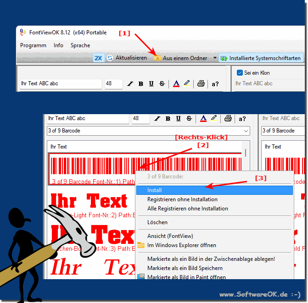Choose Löschen from the context menu
This screenshot has width=308, height=303.
(x=214, y=222)
